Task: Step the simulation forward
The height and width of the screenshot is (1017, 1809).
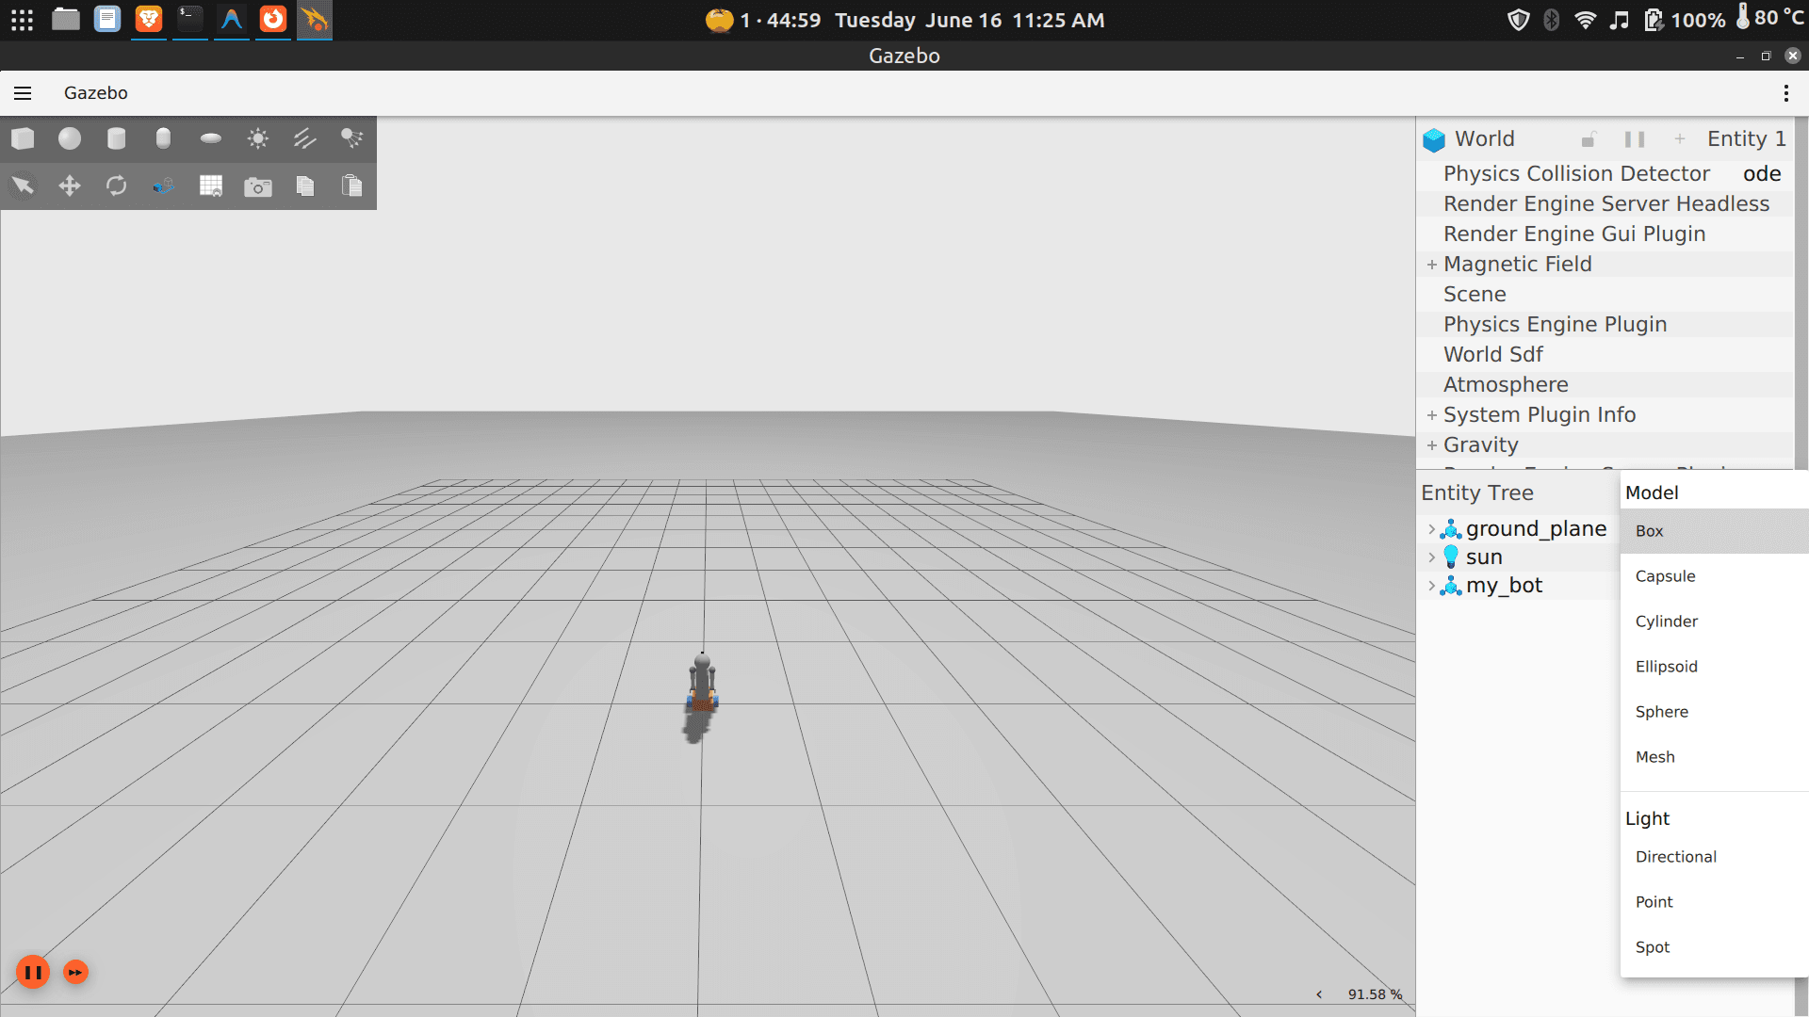Action: point(75,972)
